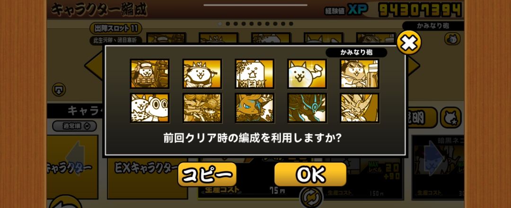Screen dimensions: 511x208
Task: Click the コピー copy button
Action: point(207,174)
